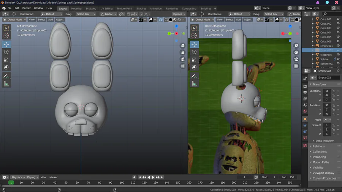Open the Object Mode dropdown in left viewport
342x192 pixels.
[x=14, y=20]
